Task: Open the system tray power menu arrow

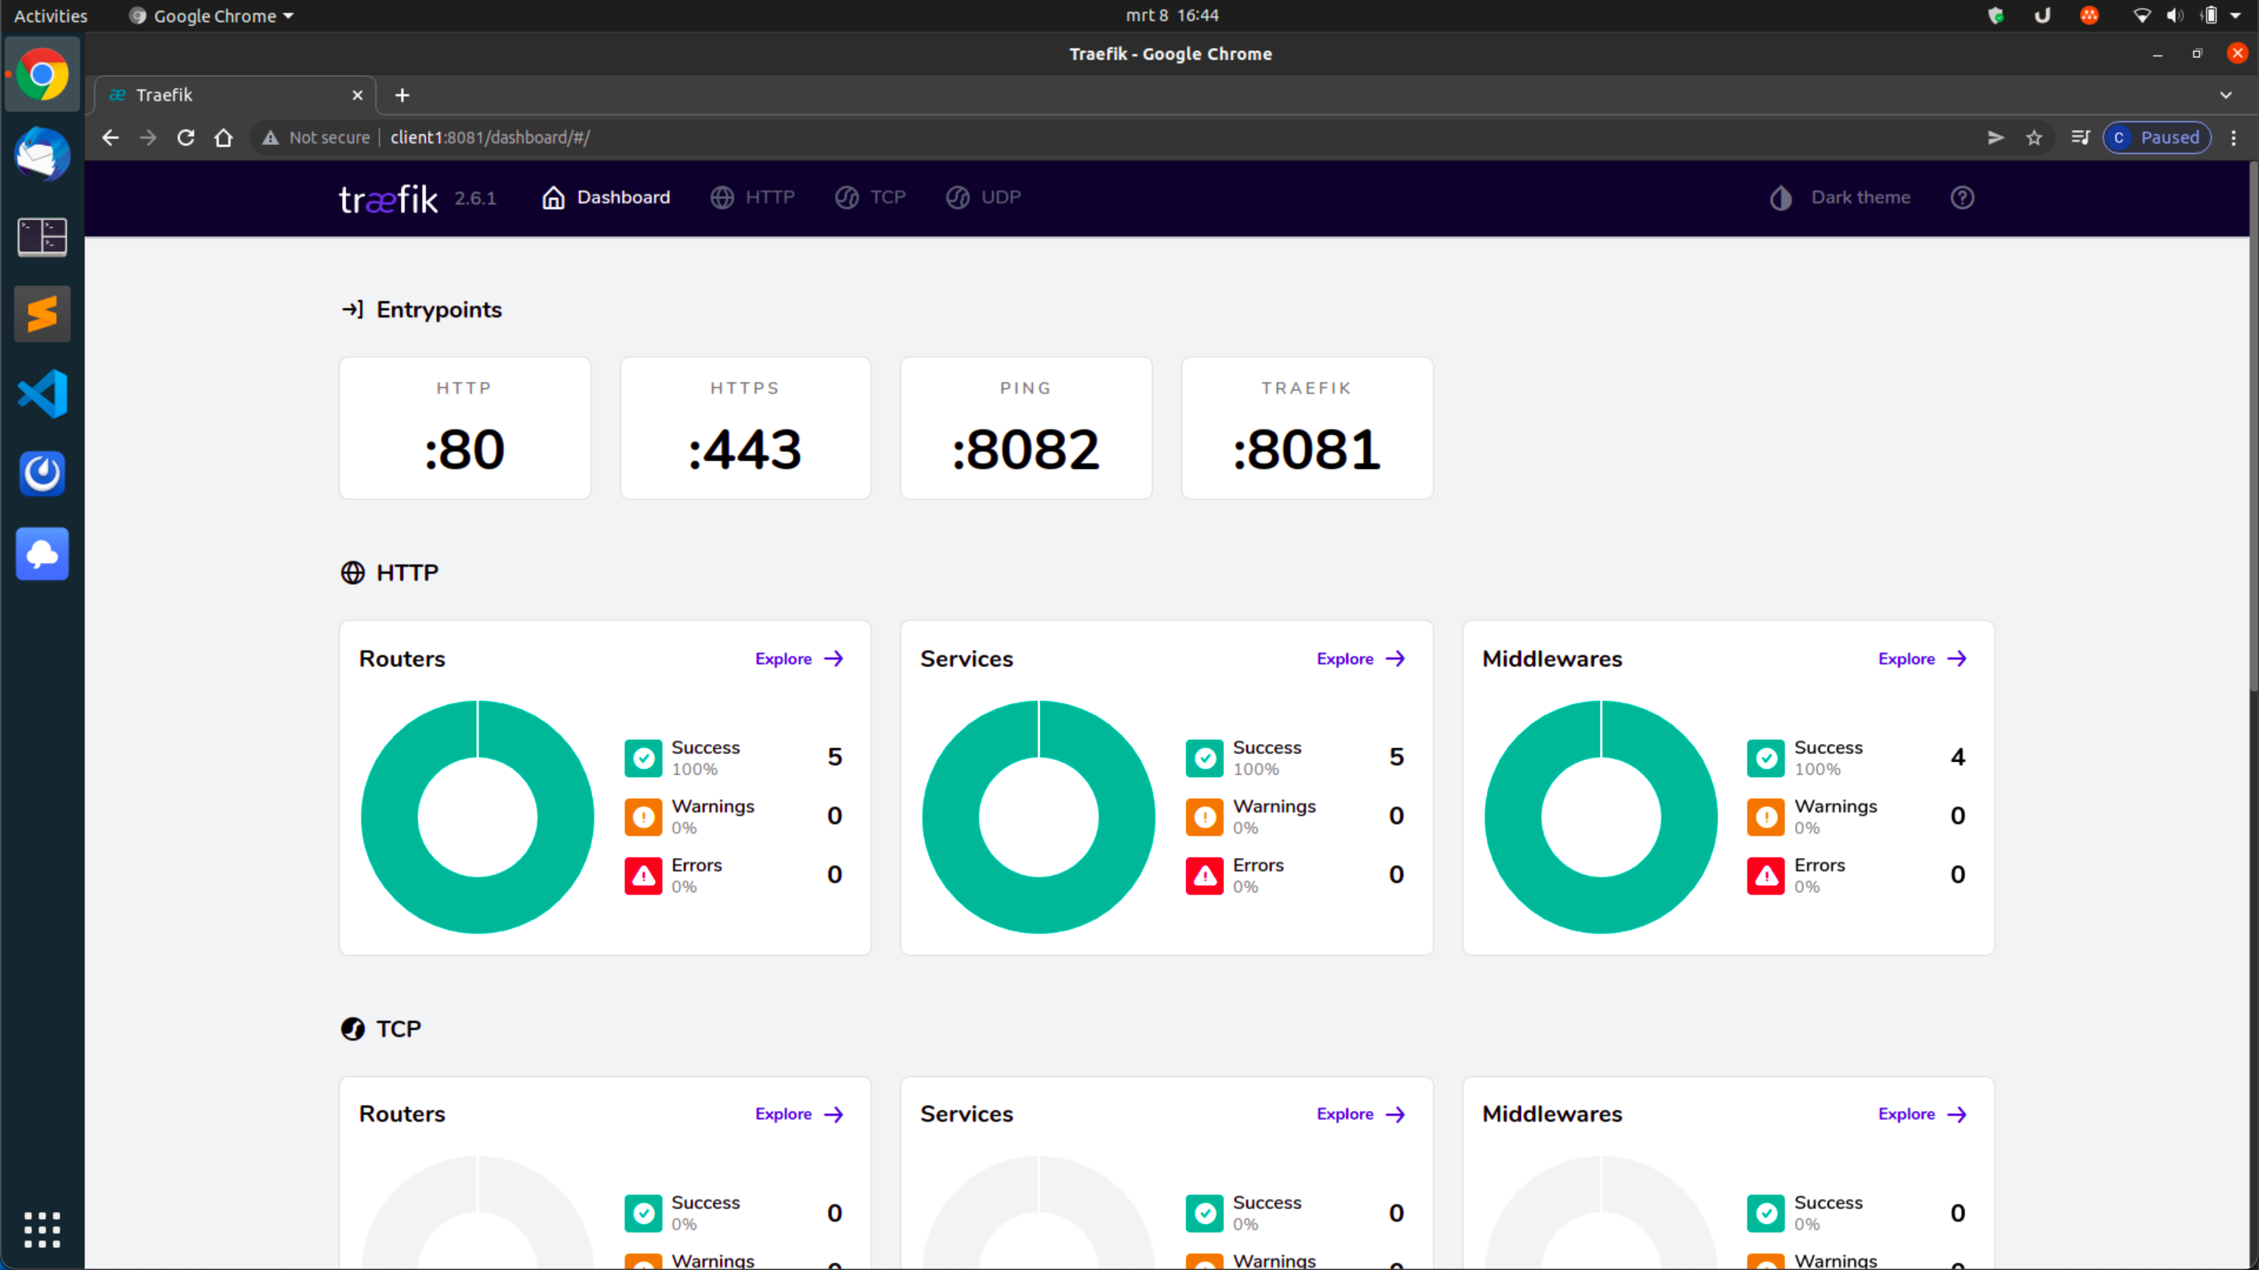Action: [2235, 16]
